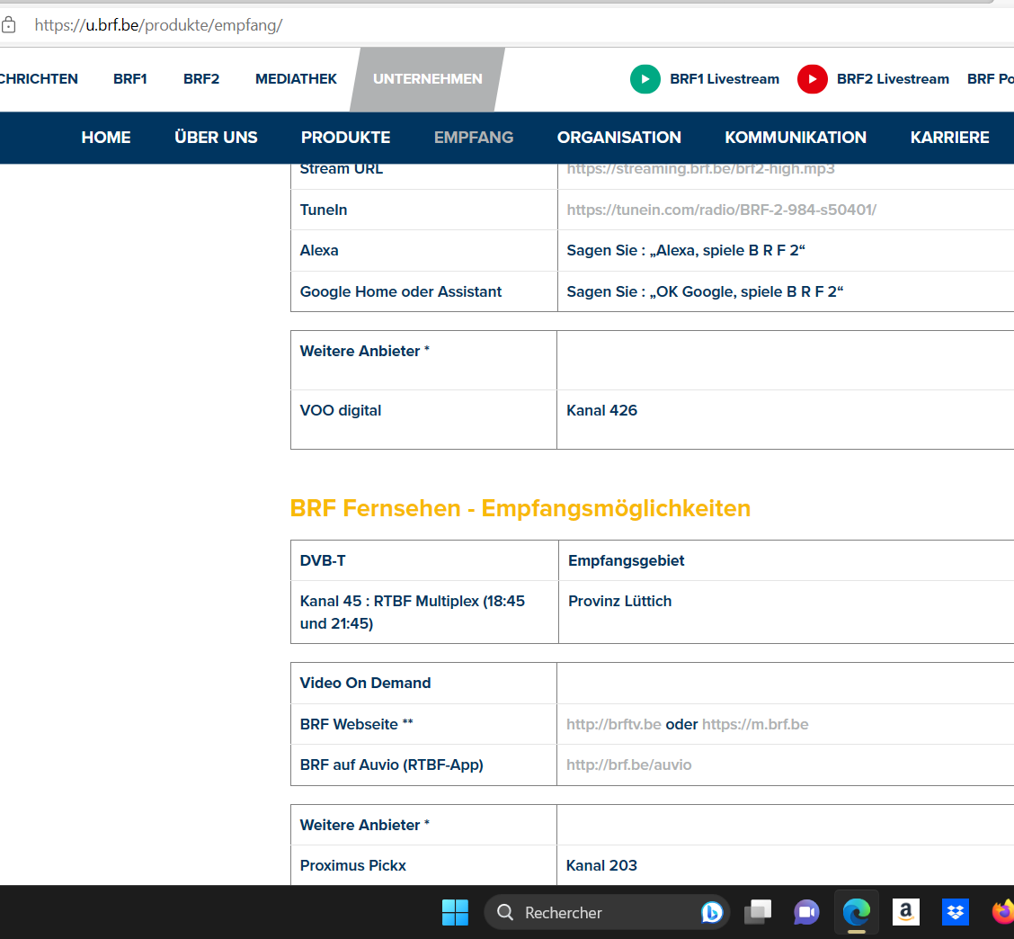This screenshot has width=1014, height=939.
Task: Open Bing Chat icon in search box
Action: [x=711, y=913]
